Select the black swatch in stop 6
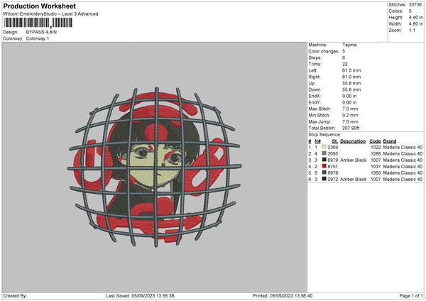Screen dimensions: 426x301 click(x=324, y=179)
